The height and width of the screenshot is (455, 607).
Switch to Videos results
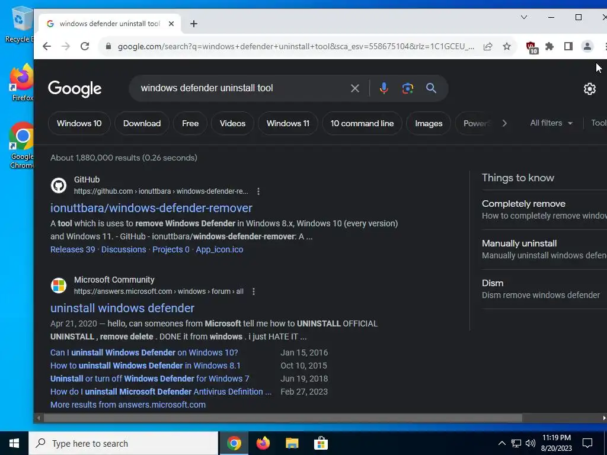click(232, 123)
